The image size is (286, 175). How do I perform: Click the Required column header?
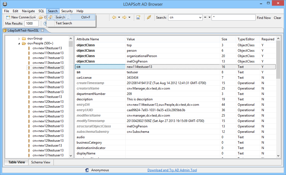[268, 39]
